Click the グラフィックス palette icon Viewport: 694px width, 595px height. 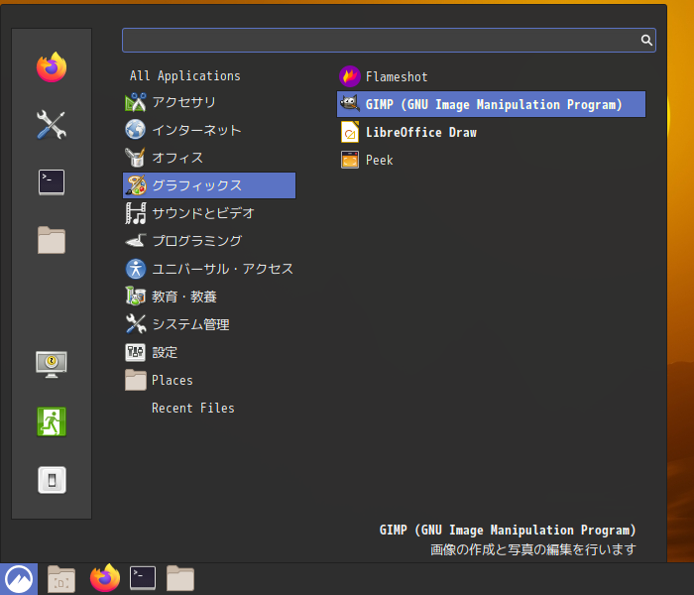click(136, 185)
